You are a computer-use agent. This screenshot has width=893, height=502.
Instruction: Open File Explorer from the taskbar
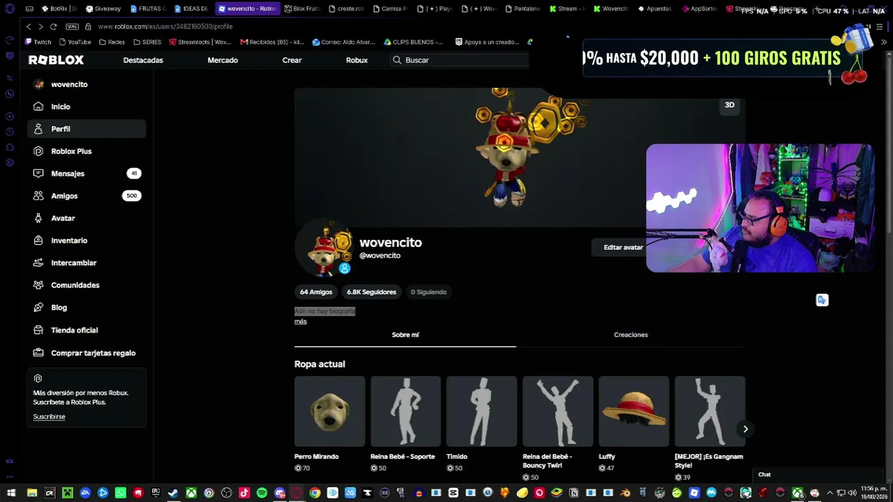click(x=32, y=493)
